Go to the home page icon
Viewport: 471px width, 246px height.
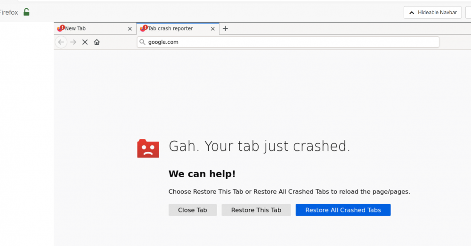[97, 42]
